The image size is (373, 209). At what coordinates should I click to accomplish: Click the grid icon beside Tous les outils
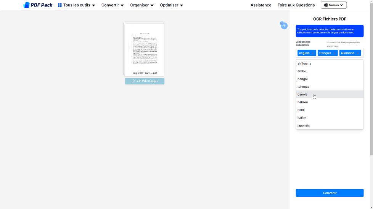60,5
